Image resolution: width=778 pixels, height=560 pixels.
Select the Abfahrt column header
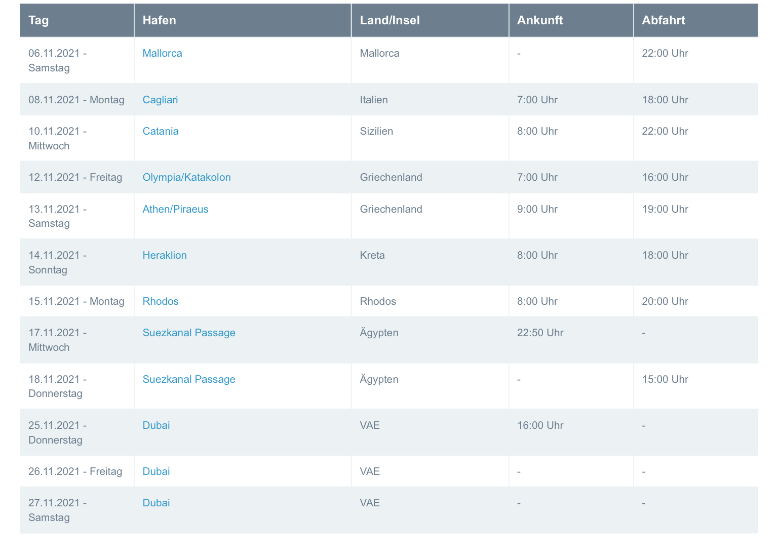click(664, 20)
